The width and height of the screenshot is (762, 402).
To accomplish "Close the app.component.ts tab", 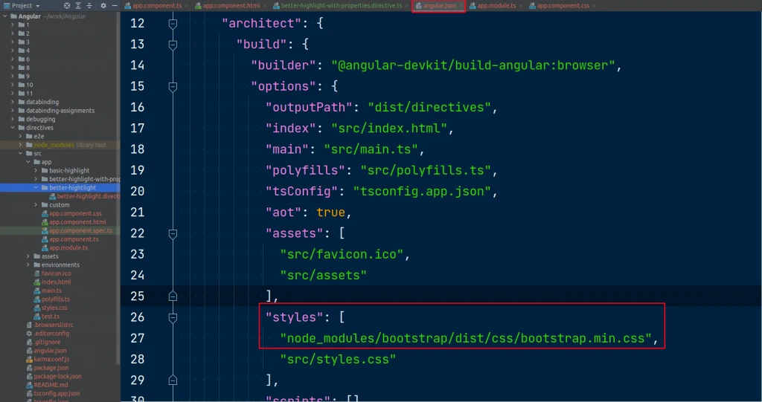I will point(187,6).
